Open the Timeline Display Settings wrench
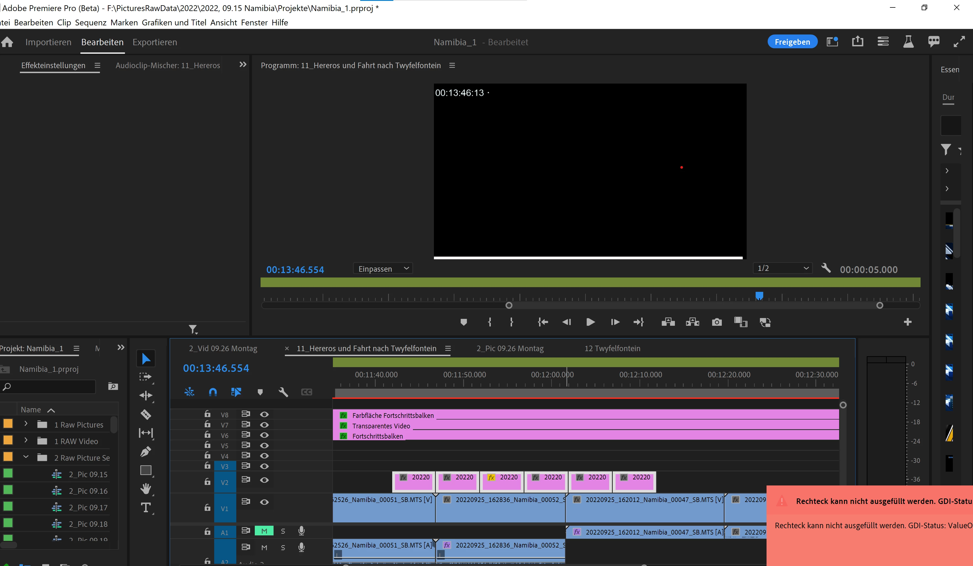The height and width of the screenshot is (566, 973). tap(284, 392)
